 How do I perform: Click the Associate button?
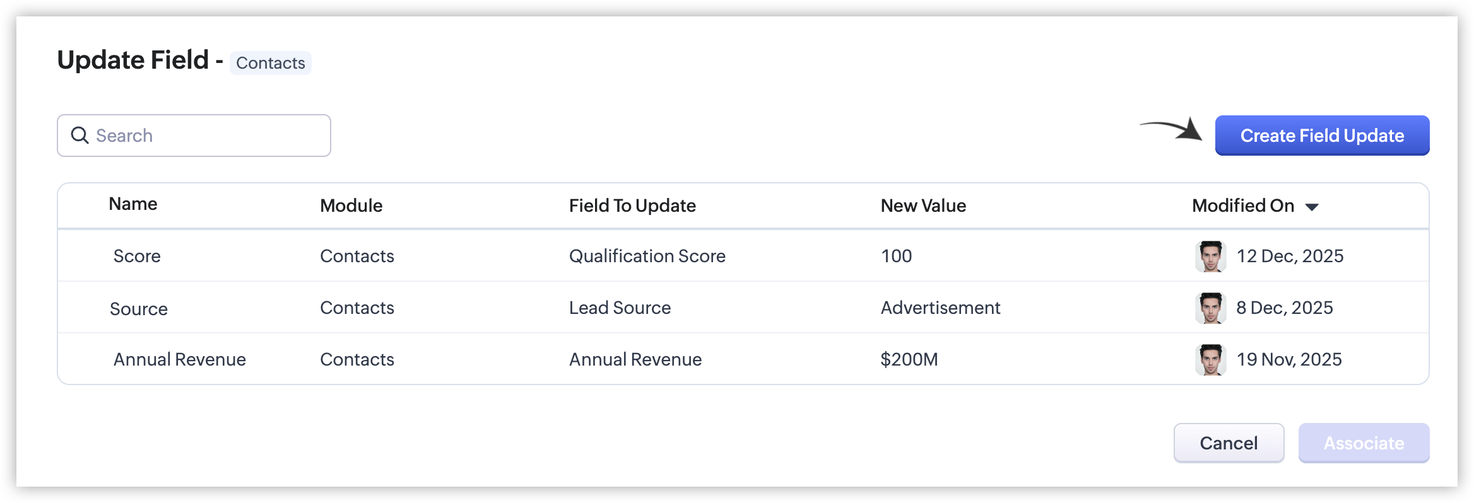point(1364,443)
